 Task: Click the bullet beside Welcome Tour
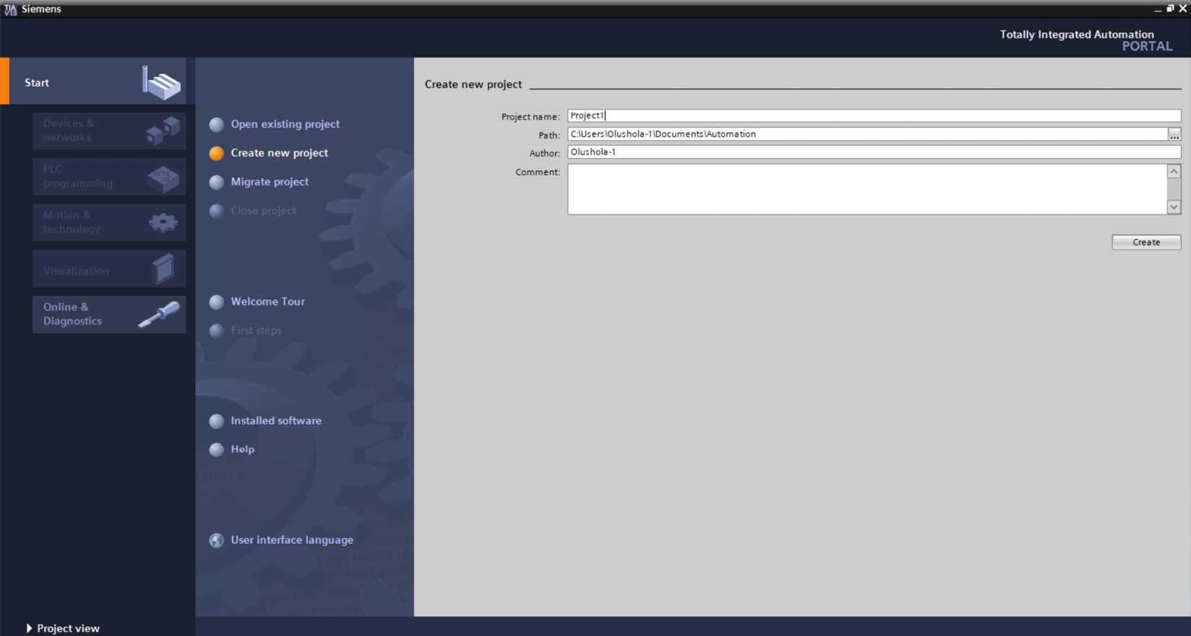(217, 302)
